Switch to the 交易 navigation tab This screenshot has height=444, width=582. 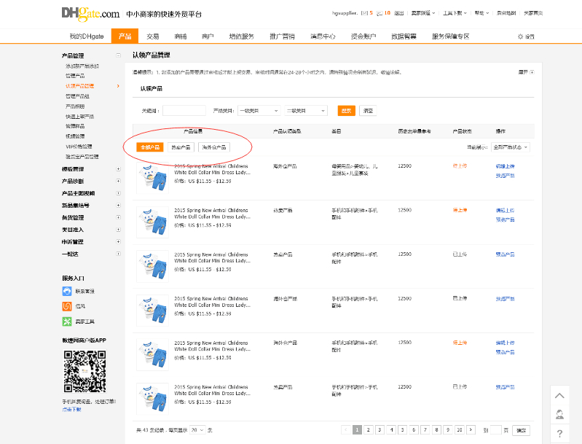152,36
